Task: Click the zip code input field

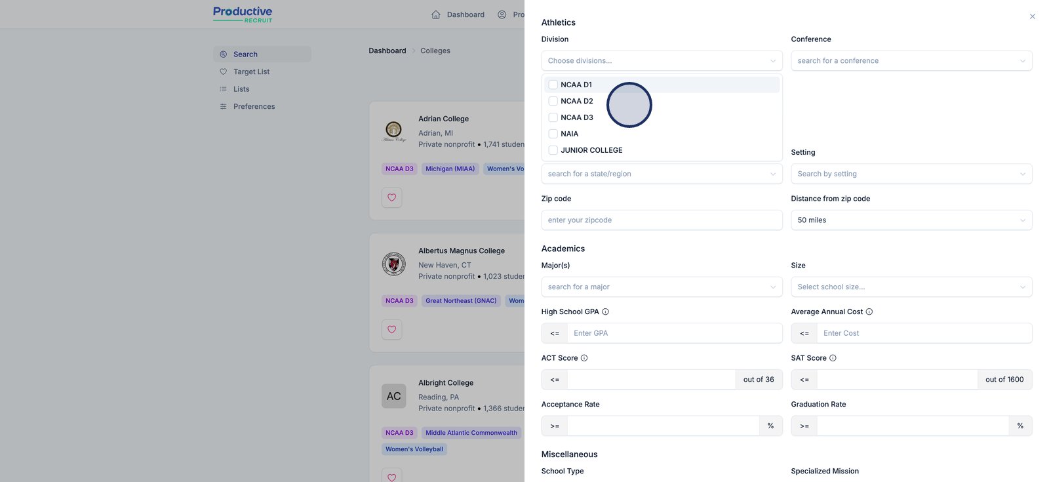Action: 662,220
